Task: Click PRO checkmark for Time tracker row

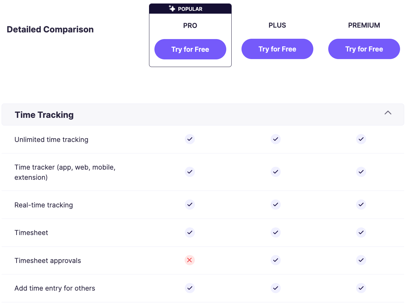Action: coord(190,172)
